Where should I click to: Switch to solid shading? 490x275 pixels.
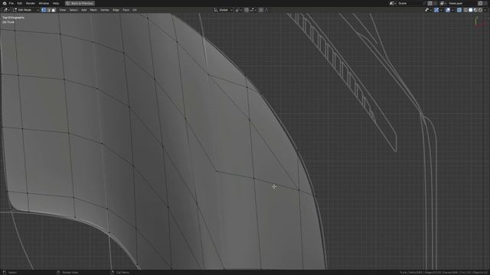coord(470,10)
